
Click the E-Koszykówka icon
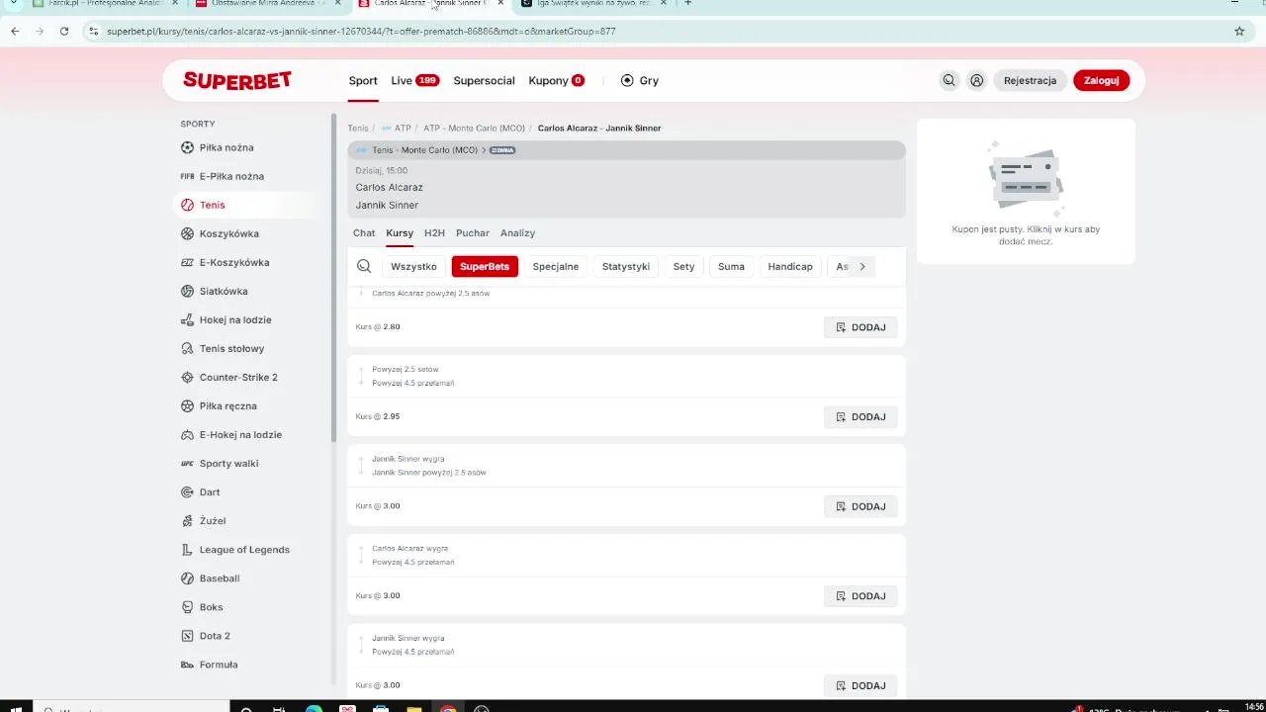coord(187,262)
